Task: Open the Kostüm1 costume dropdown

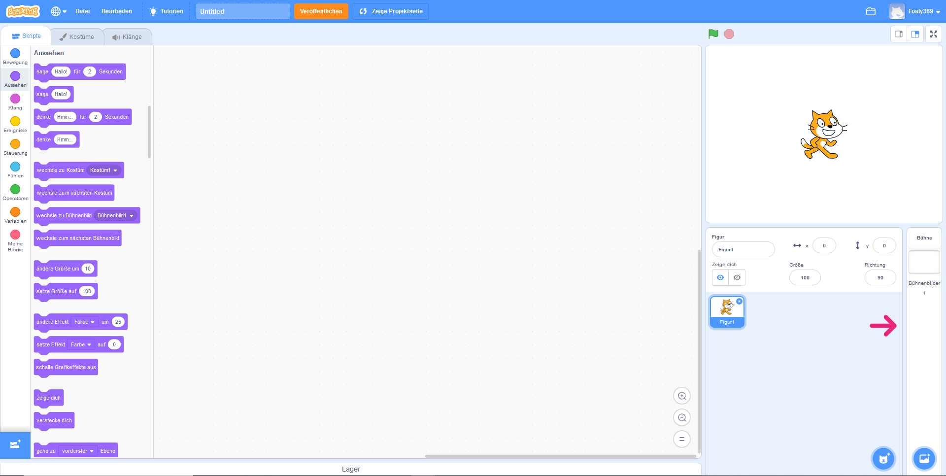Action: pyautogui.click(x=104, y=170)
